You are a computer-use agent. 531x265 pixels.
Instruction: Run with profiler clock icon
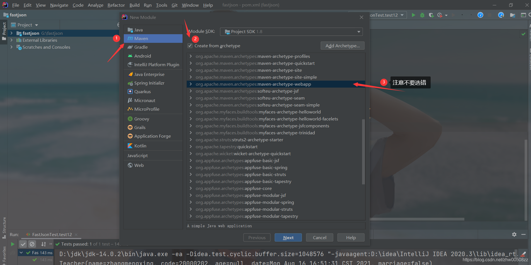pos(440,15)
